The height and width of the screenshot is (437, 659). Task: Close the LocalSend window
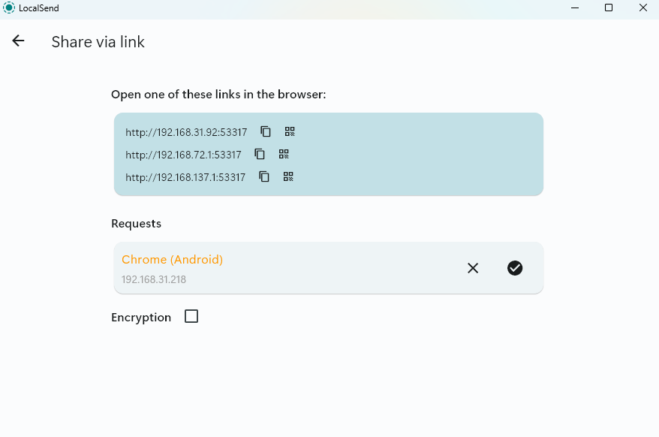(x=642, y=8)
